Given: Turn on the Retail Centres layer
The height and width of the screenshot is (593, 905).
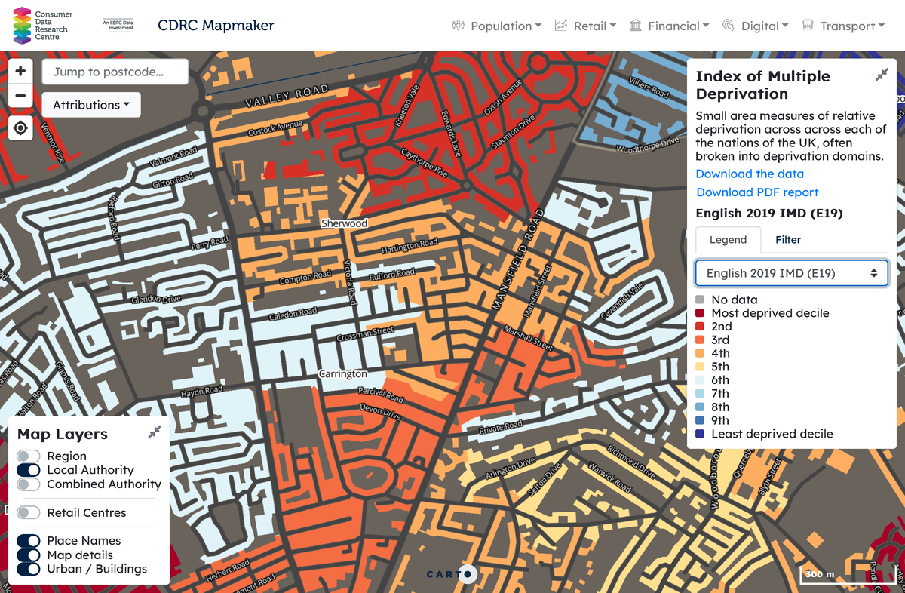Looking at the screenshot, I should point(29,512).
